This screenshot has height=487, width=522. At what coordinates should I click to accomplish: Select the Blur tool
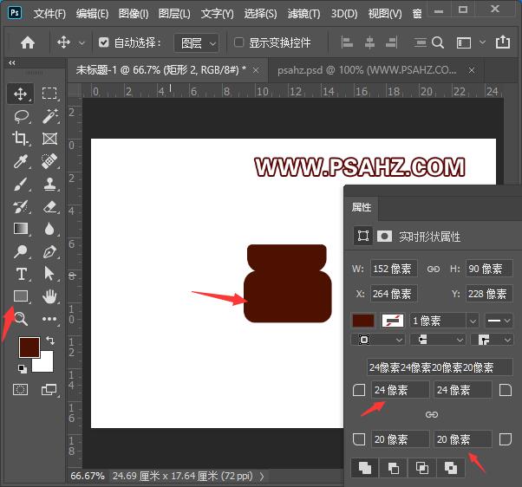(x=49, y=229)
